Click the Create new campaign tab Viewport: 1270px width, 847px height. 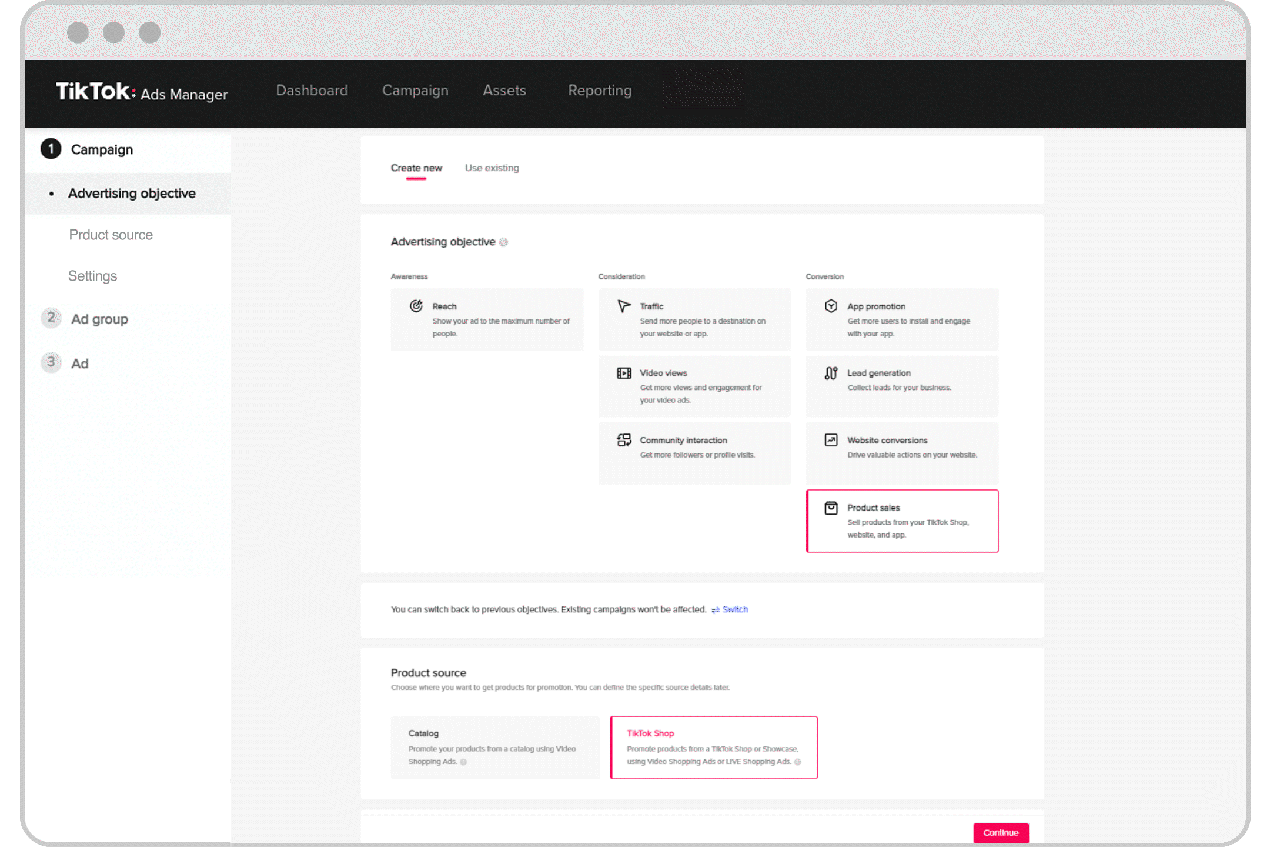click(x=416, y=168)
